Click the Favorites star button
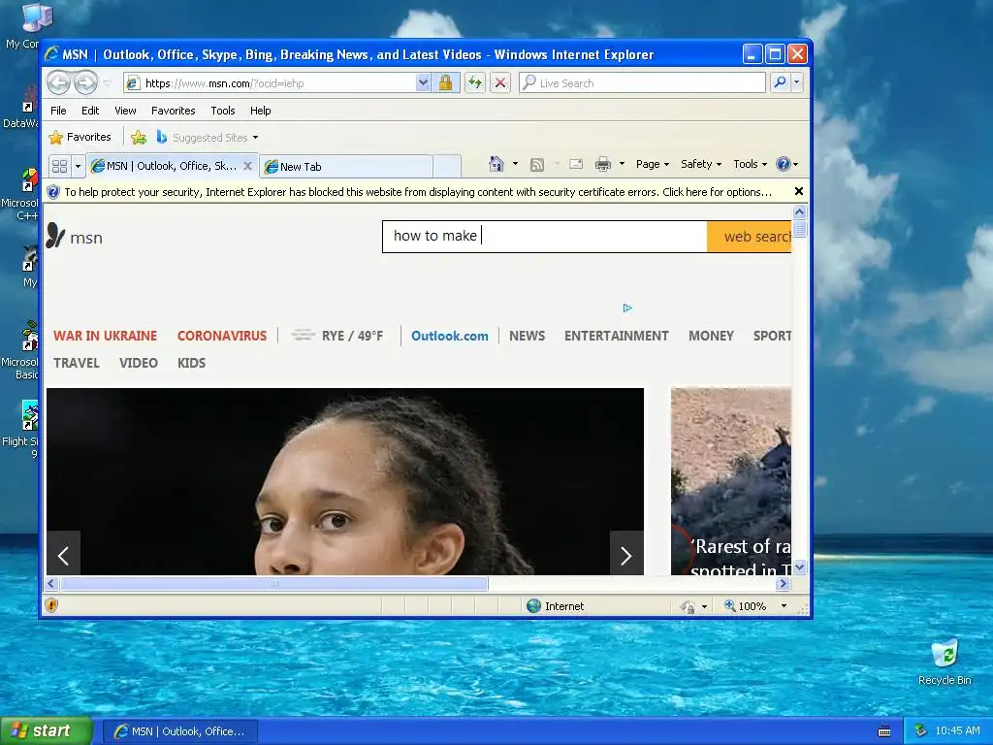The height and width of the screenshot is (745, 993). (80, 137)
